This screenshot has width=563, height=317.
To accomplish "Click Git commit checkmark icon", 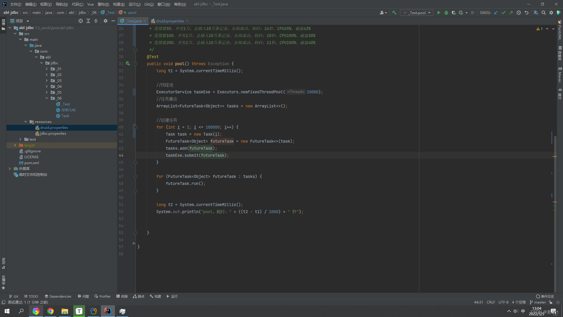I will click(x=503, y=13).
